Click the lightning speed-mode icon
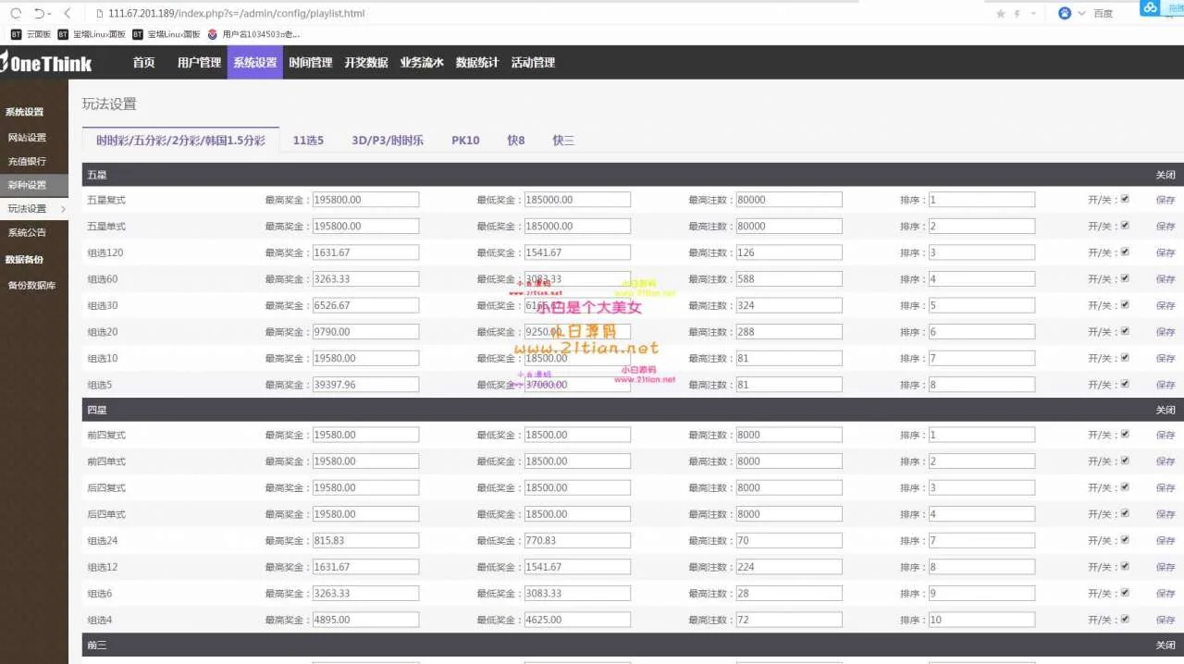Viewport: 1184px width, 664px height. pos(1018,14)
